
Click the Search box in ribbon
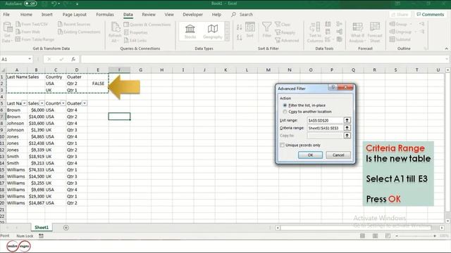click(242, 14)
